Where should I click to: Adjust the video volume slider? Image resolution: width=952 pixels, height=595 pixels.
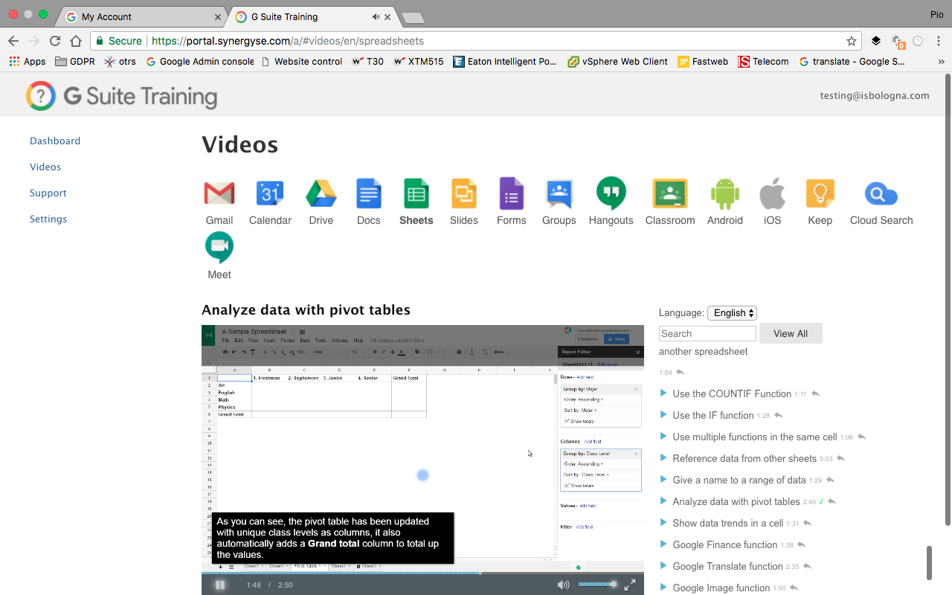tap(597, 585)
